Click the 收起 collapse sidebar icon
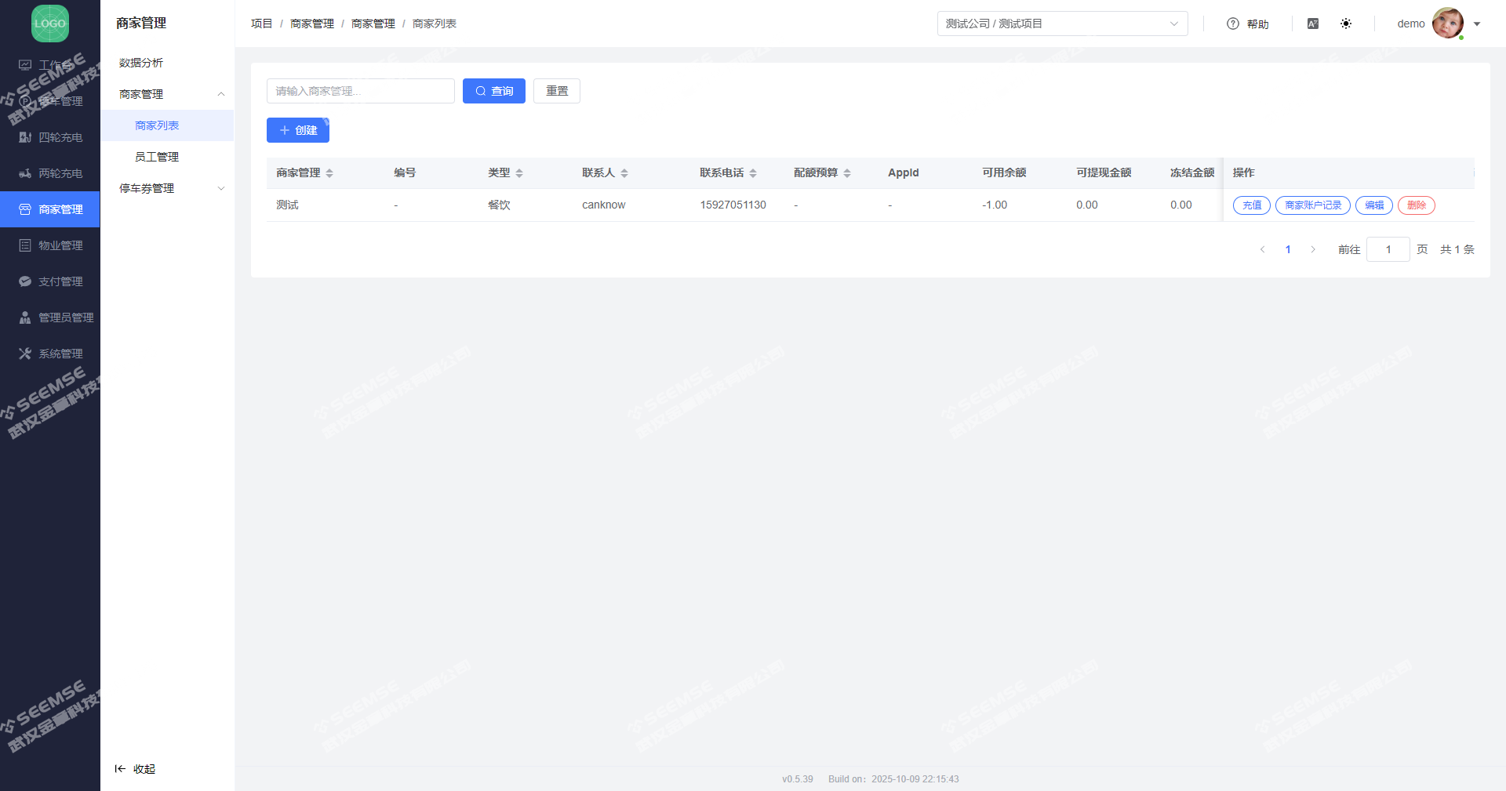Screen dimensions: 1506x791 pos(120,769)
